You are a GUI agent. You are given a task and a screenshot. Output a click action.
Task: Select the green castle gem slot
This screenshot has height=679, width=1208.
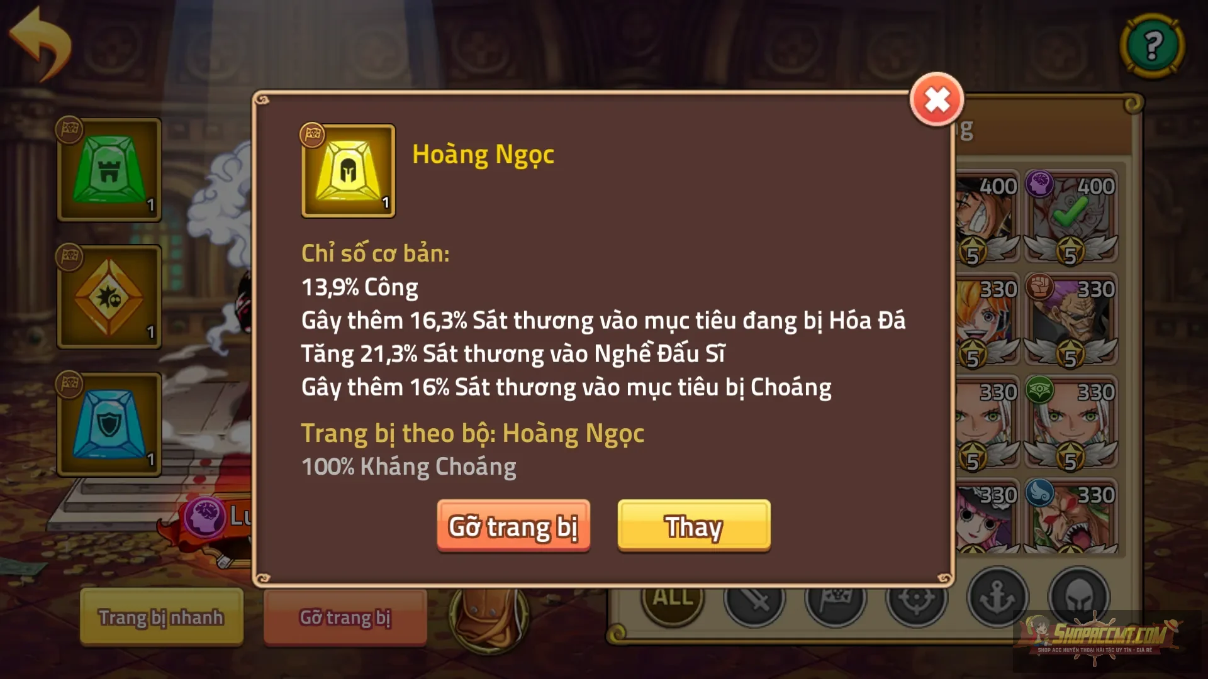point(109,170)
